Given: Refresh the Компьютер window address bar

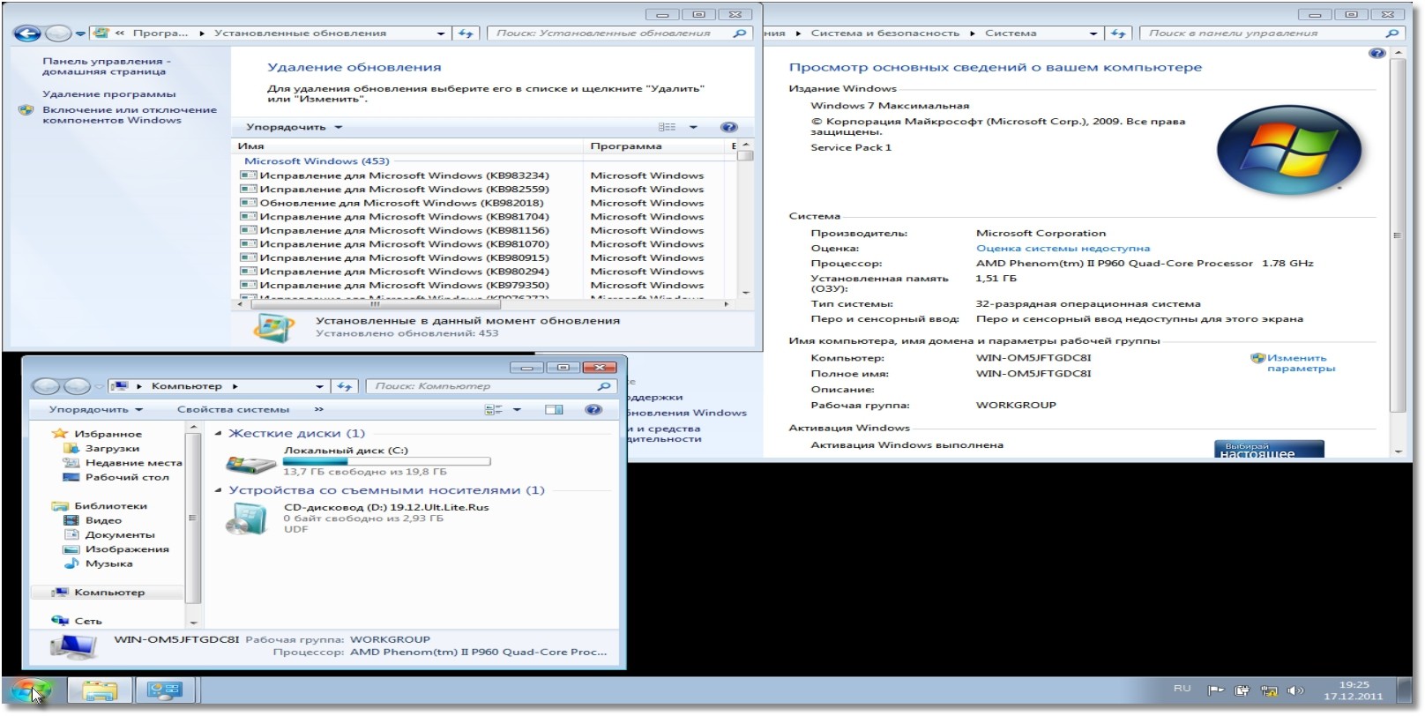Looking at the screenshot, I should point(344,386).
